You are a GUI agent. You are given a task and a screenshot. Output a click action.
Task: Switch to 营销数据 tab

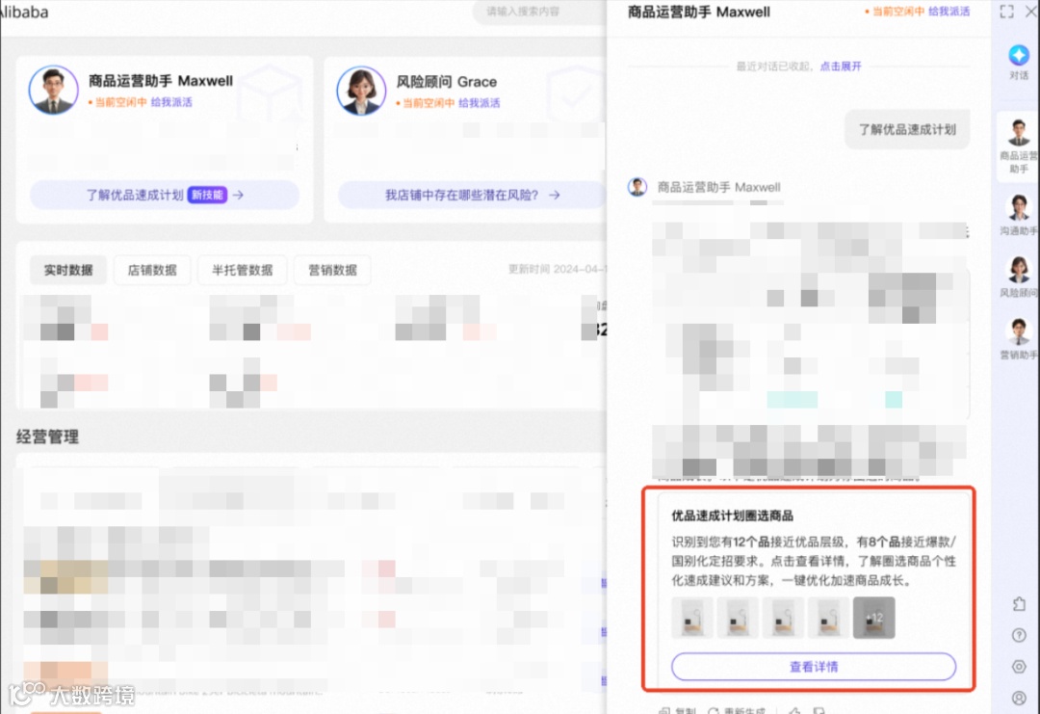pos(332,270)
